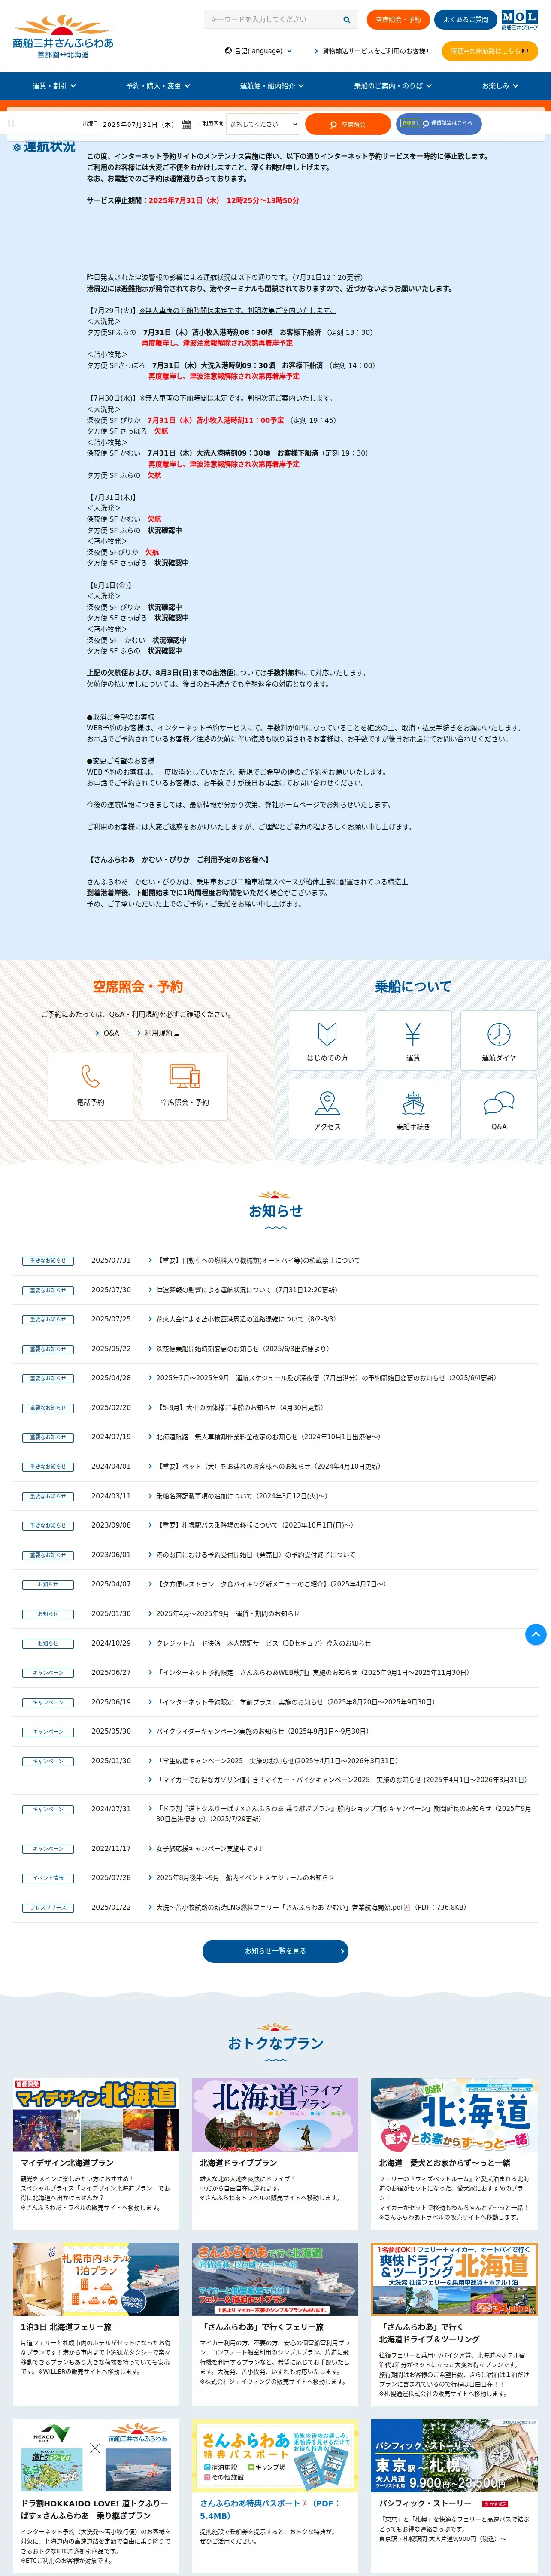Click orange 空席照会 search button
The height and width of the screenshot is (2576, 551).
tap(348, 124)
